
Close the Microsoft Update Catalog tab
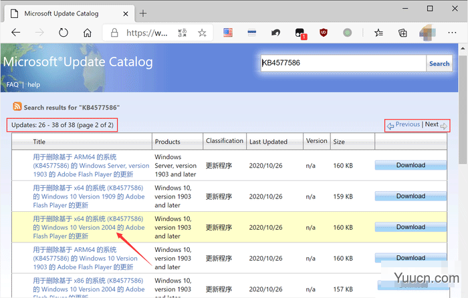(126, 14)
